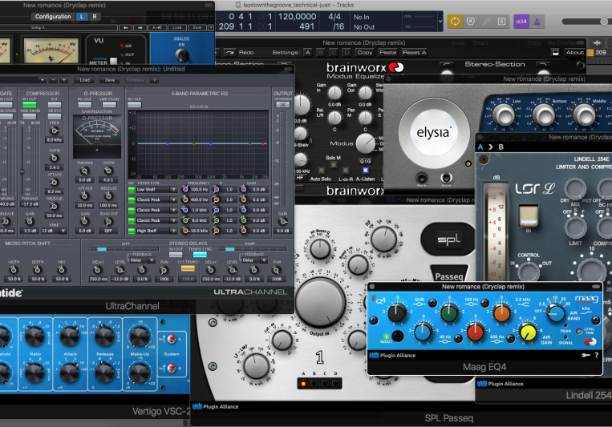Click the red brainworx logo
The width and height of the screenshot is (612, 427).
click(x=395, y=68)
